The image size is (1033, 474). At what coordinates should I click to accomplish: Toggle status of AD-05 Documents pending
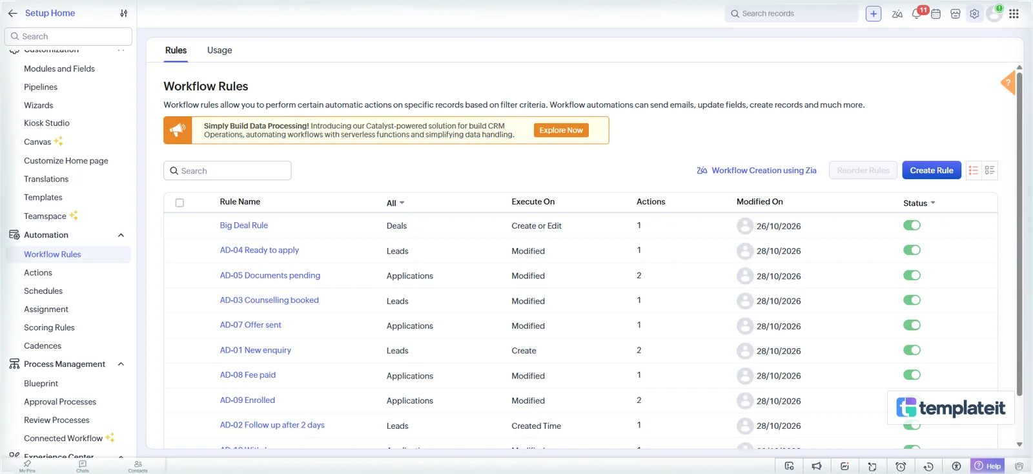coord(912,275)
